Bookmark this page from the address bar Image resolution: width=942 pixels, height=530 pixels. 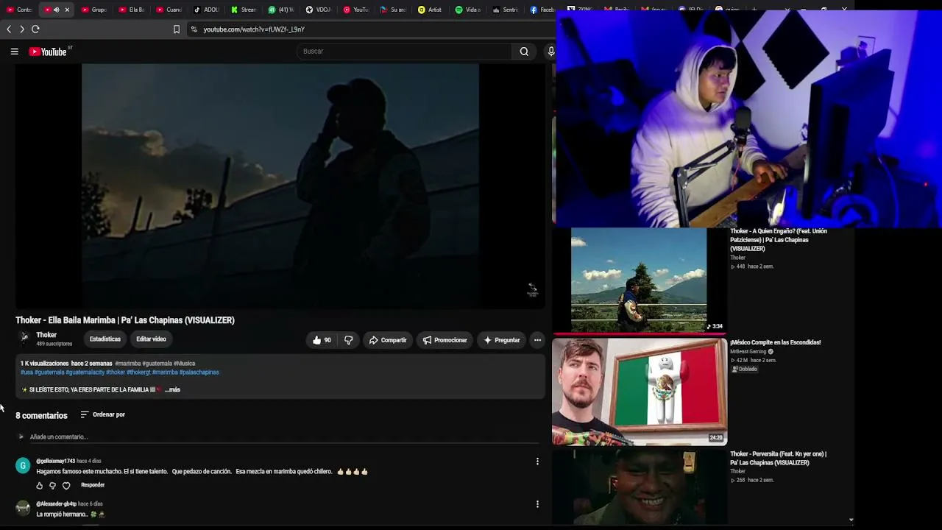click(x=177, y=29)
